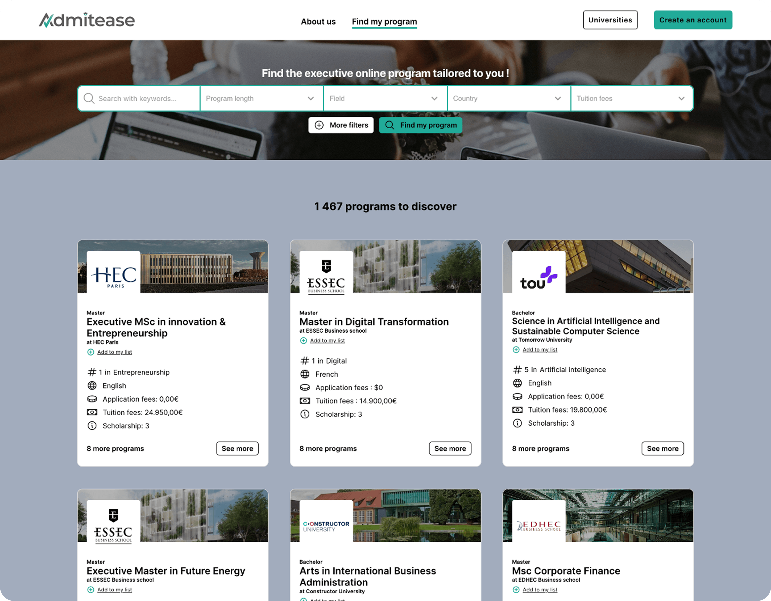The height and width of the screenshot is (601, 771).
Task: Click Add to my list under Msc Corporate Finance
Action: [540, 590]
